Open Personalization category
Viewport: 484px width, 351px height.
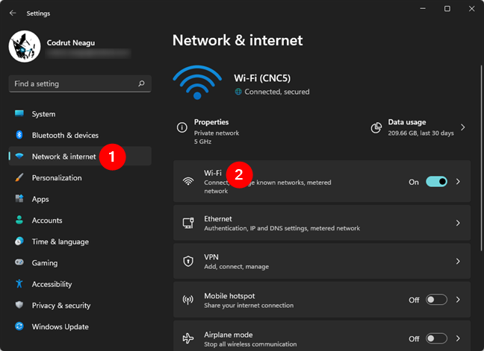(x=80, y=177)
